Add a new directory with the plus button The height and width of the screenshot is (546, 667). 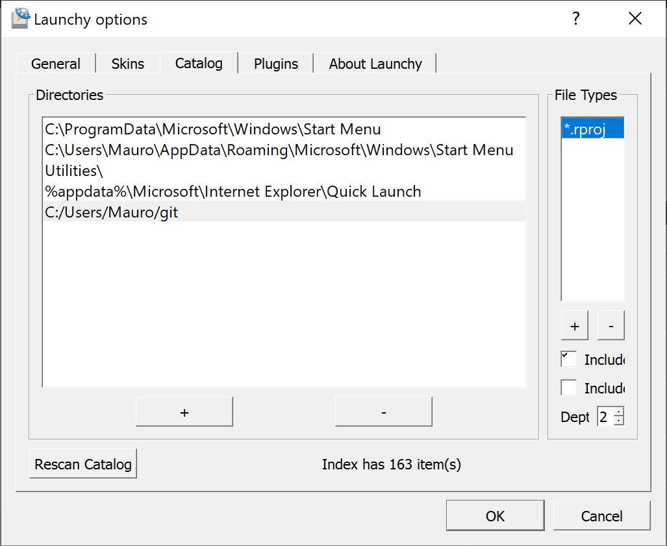[x=184, y=412]
